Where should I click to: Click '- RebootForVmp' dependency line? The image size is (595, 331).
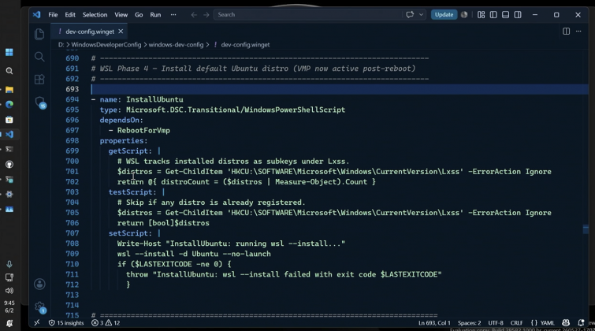pyautogui.click(x=139, y=130)
